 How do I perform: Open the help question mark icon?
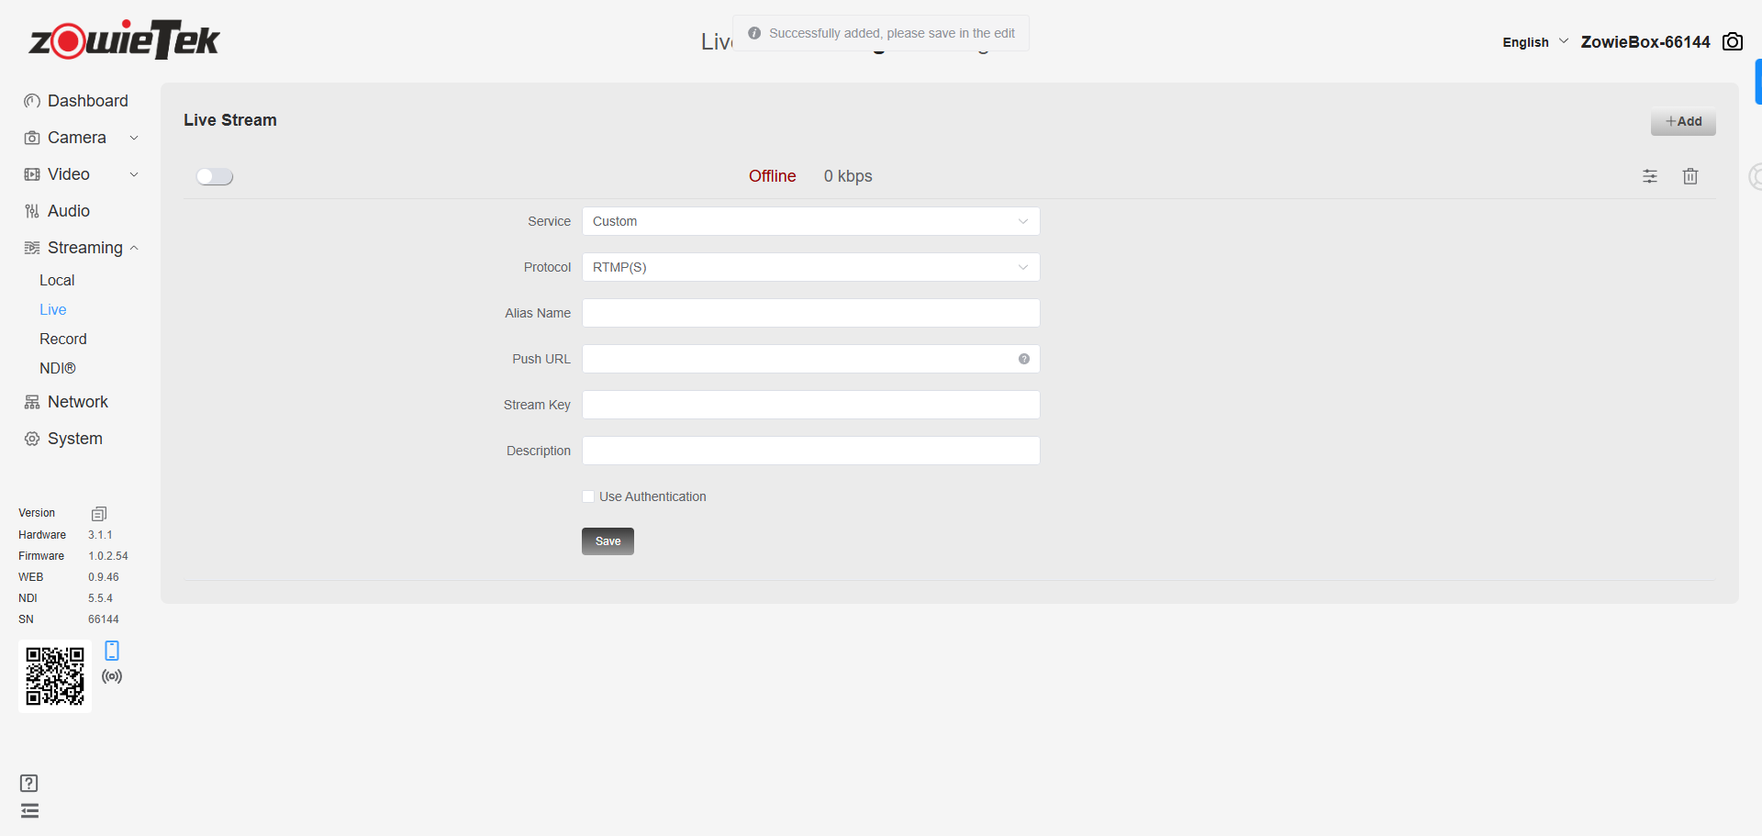29,783
